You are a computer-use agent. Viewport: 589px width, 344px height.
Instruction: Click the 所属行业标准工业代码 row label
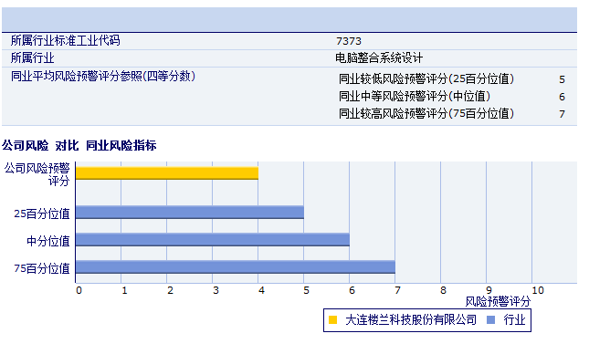coord(66,40)
